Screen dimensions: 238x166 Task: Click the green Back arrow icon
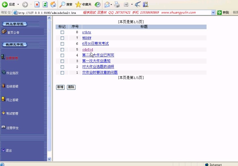pos(5,5)
